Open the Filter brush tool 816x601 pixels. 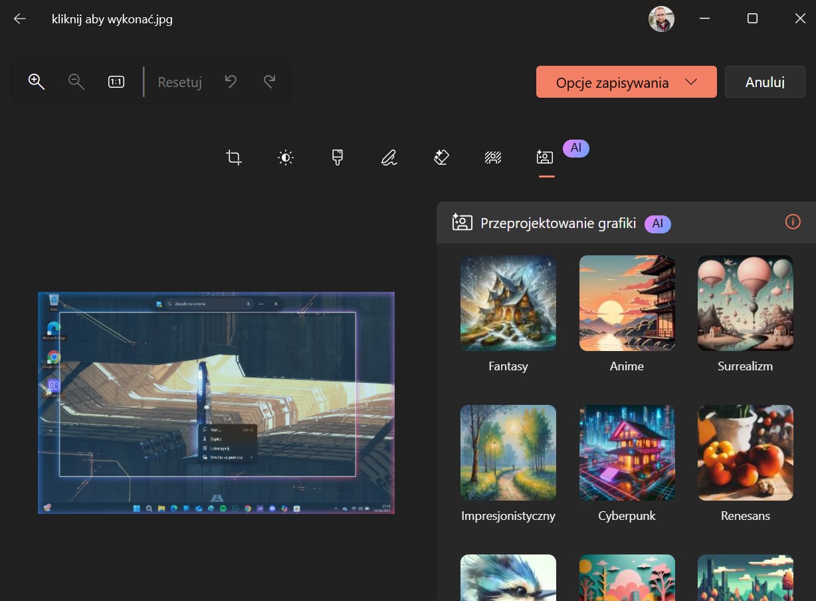click(x=338, y=158)
